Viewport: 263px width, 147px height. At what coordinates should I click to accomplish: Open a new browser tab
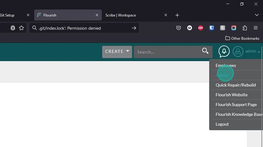[x=177, y=15]
